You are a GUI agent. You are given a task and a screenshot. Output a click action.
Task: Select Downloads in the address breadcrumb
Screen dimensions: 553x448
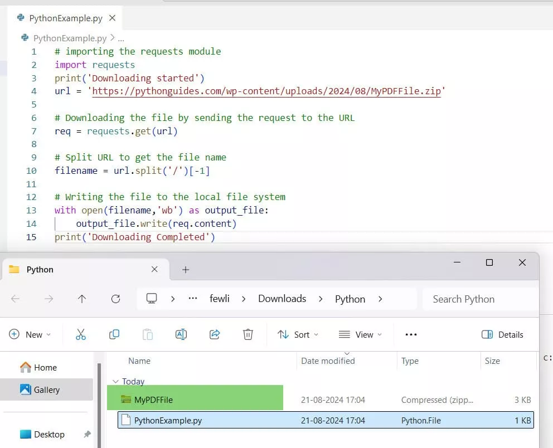point(282,299)
